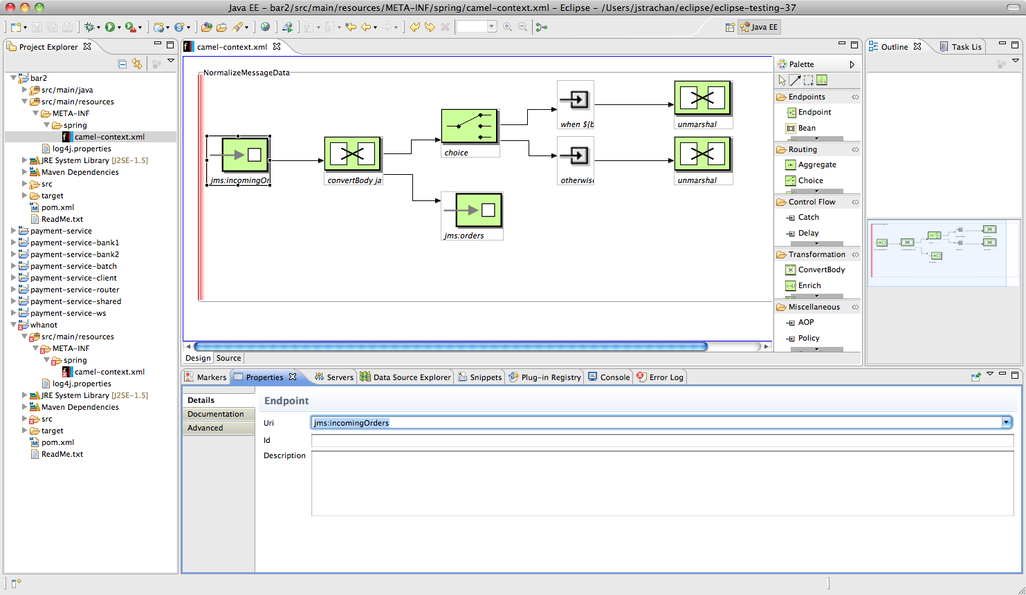Collapse the bar2 project tree node
The width and height of the screenshot is (1026, 595).
pos(14,78)
